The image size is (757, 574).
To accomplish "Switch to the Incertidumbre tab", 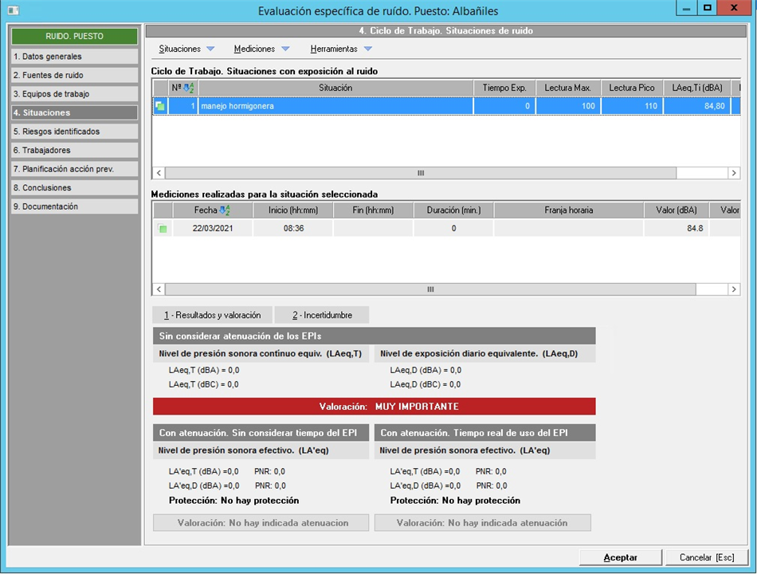I will click(x=322, y=315).
